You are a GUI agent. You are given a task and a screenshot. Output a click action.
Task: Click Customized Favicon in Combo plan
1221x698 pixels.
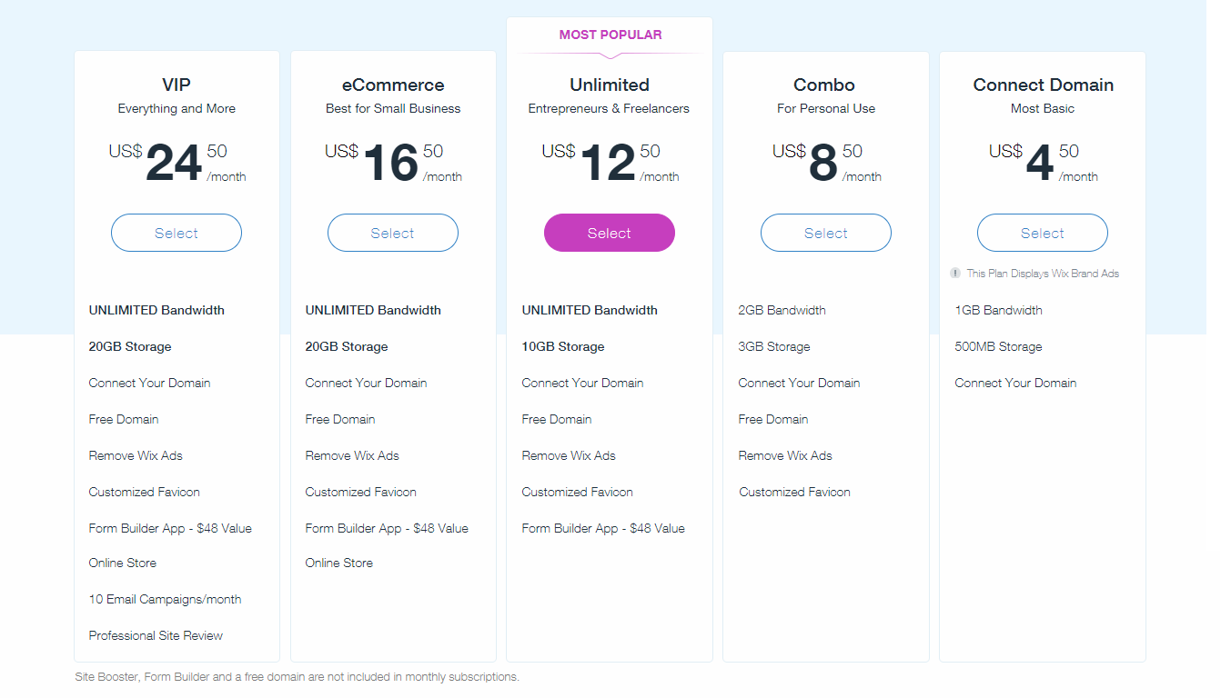click(x=794, y=492)
